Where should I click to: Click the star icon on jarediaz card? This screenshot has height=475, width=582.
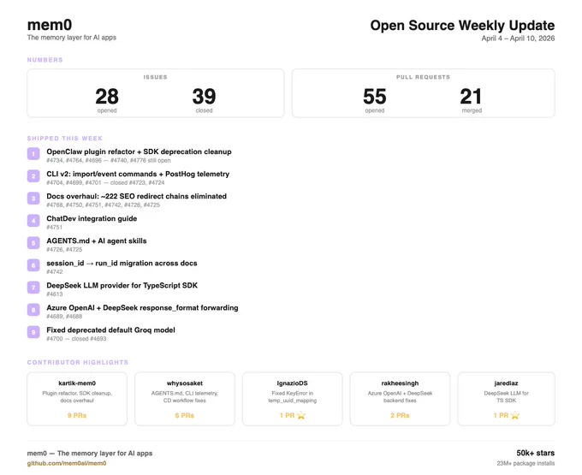click(x=515, y=415)
